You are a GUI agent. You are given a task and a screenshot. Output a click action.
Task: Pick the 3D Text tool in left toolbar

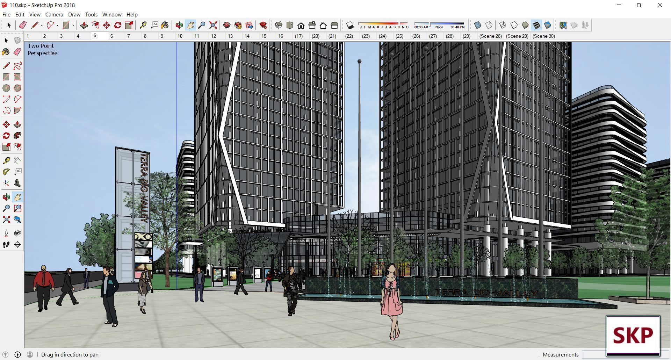(17, 183)
